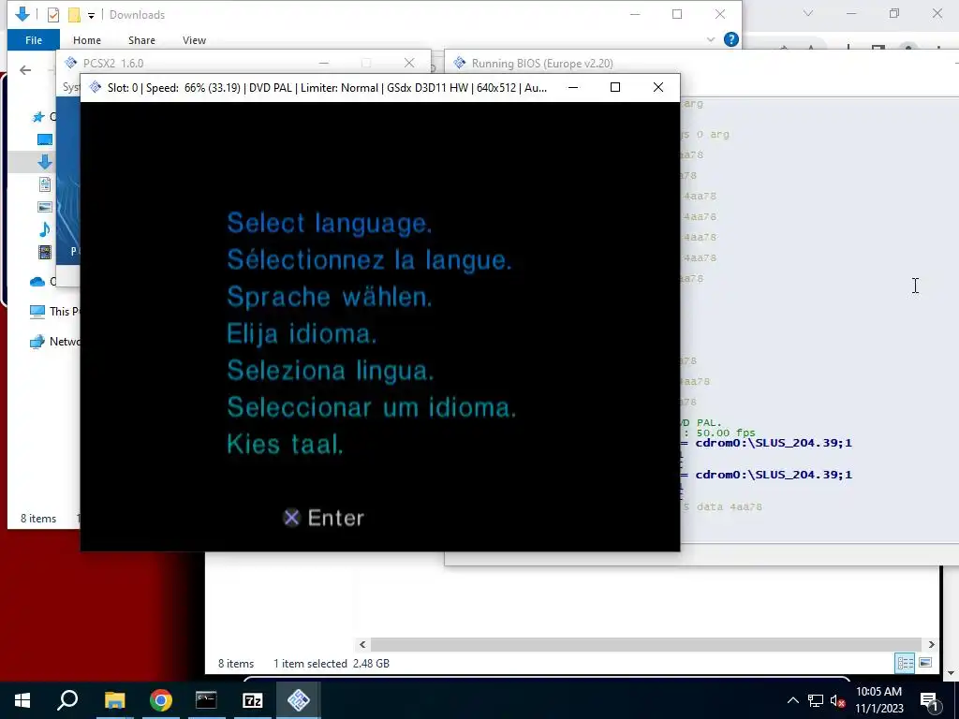Click PCSX2 taskbar icon
The image size is (959, 719).
[x=299, y=700]
